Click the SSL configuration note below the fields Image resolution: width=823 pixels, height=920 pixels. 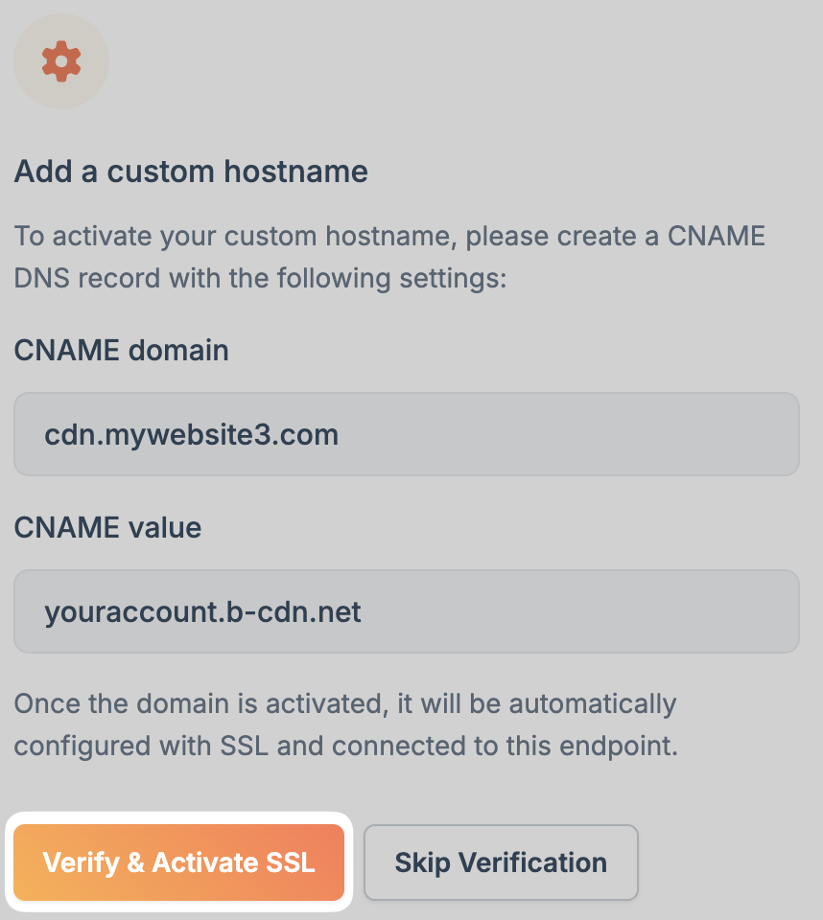[384, 724]
